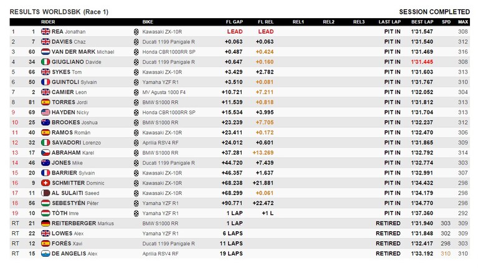Select the BEST LAP column header

point(422,22)
